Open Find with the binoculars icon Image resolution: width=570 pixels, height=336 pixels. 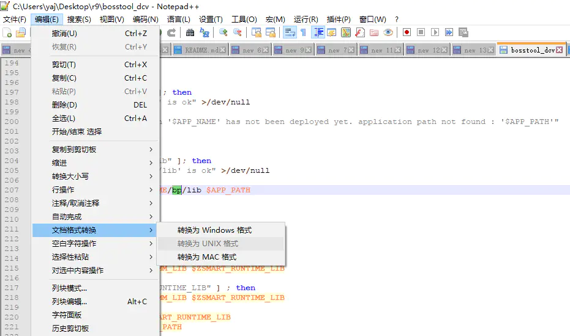190,32
